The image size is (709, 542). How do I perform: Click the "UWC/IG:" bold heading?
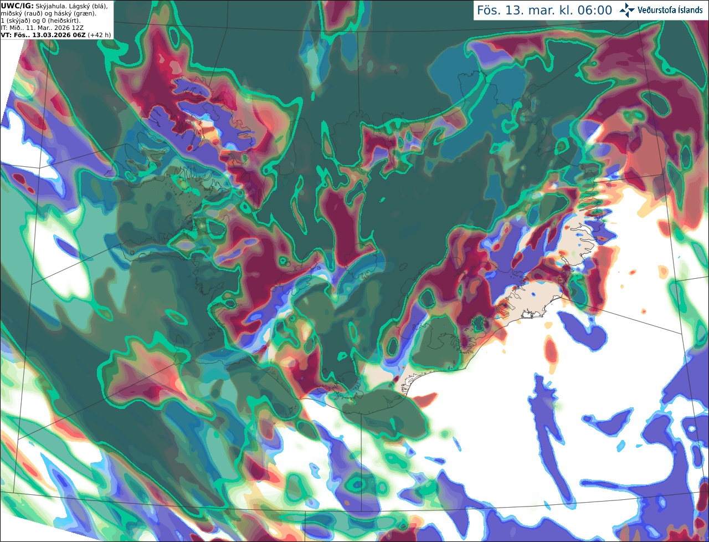click(x=17, y=6)
